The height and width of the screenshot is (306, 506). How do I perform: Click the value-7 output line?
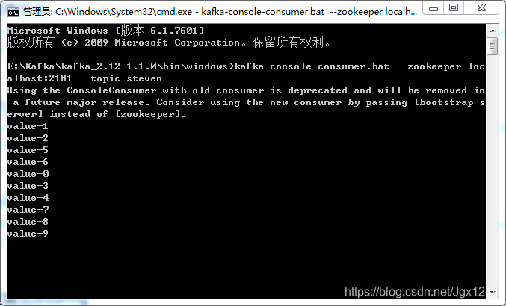click(x=28, y=210)
